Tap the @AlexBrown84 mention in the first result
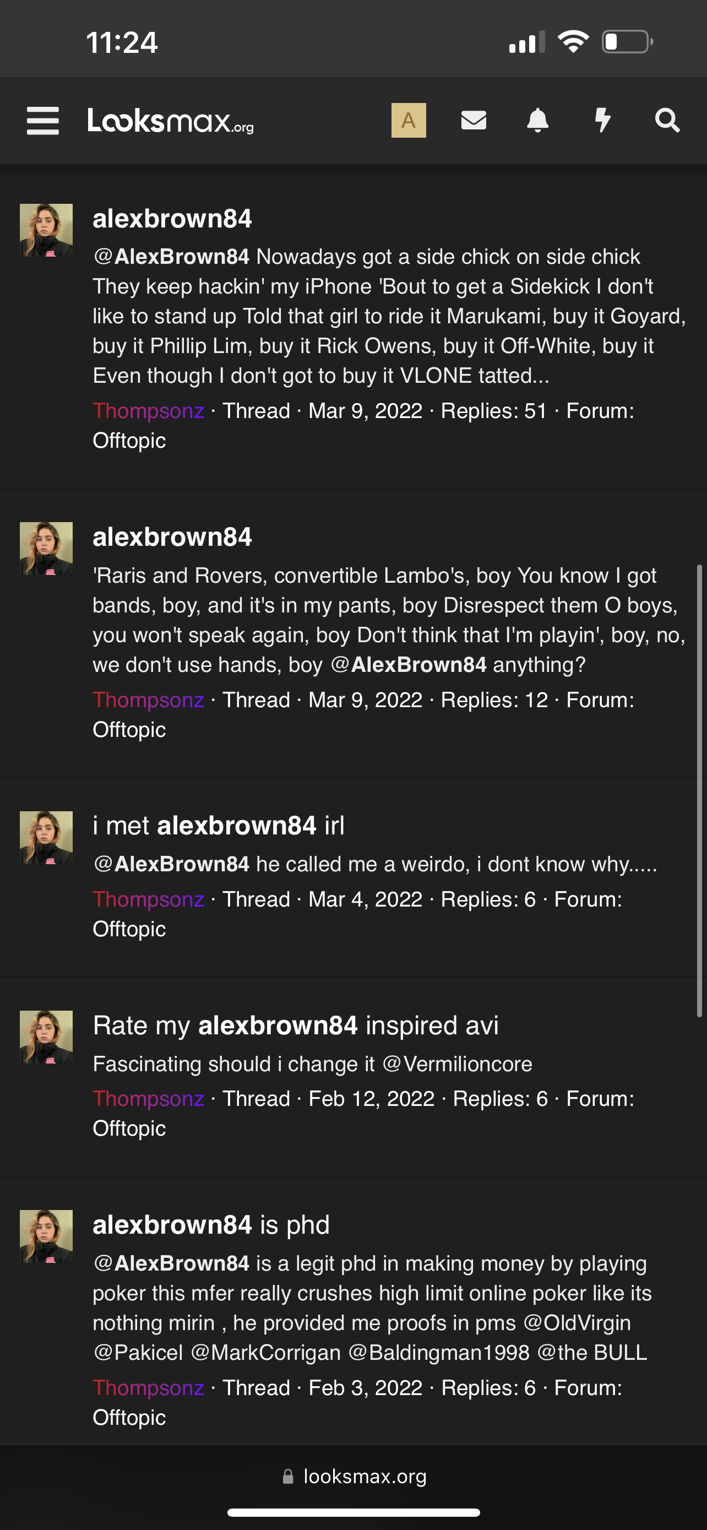 [171, 257]
